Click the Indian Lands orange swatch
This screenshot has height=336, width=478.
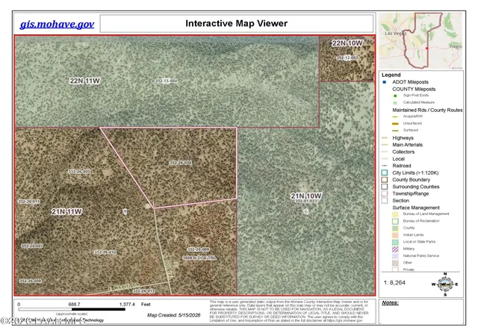pos(395,234)
